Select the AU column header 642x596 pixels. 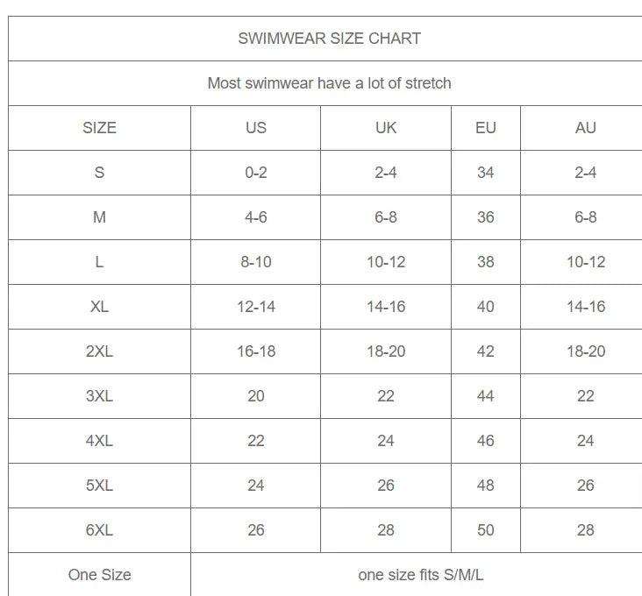point(585,128)
